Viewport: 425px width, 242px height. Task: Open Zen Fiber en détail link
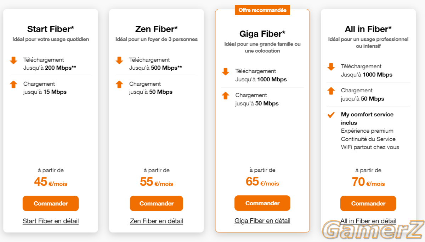coord(157,221)
